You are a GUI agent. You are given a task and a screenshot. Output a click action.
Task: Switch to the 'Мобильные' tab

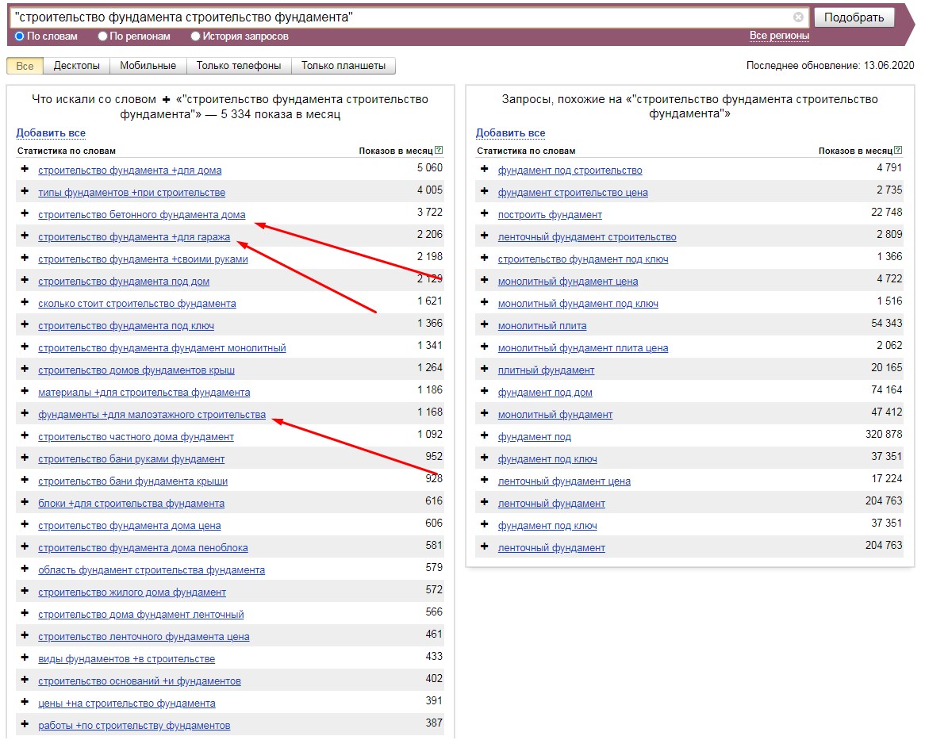click(x=148, y=66)
